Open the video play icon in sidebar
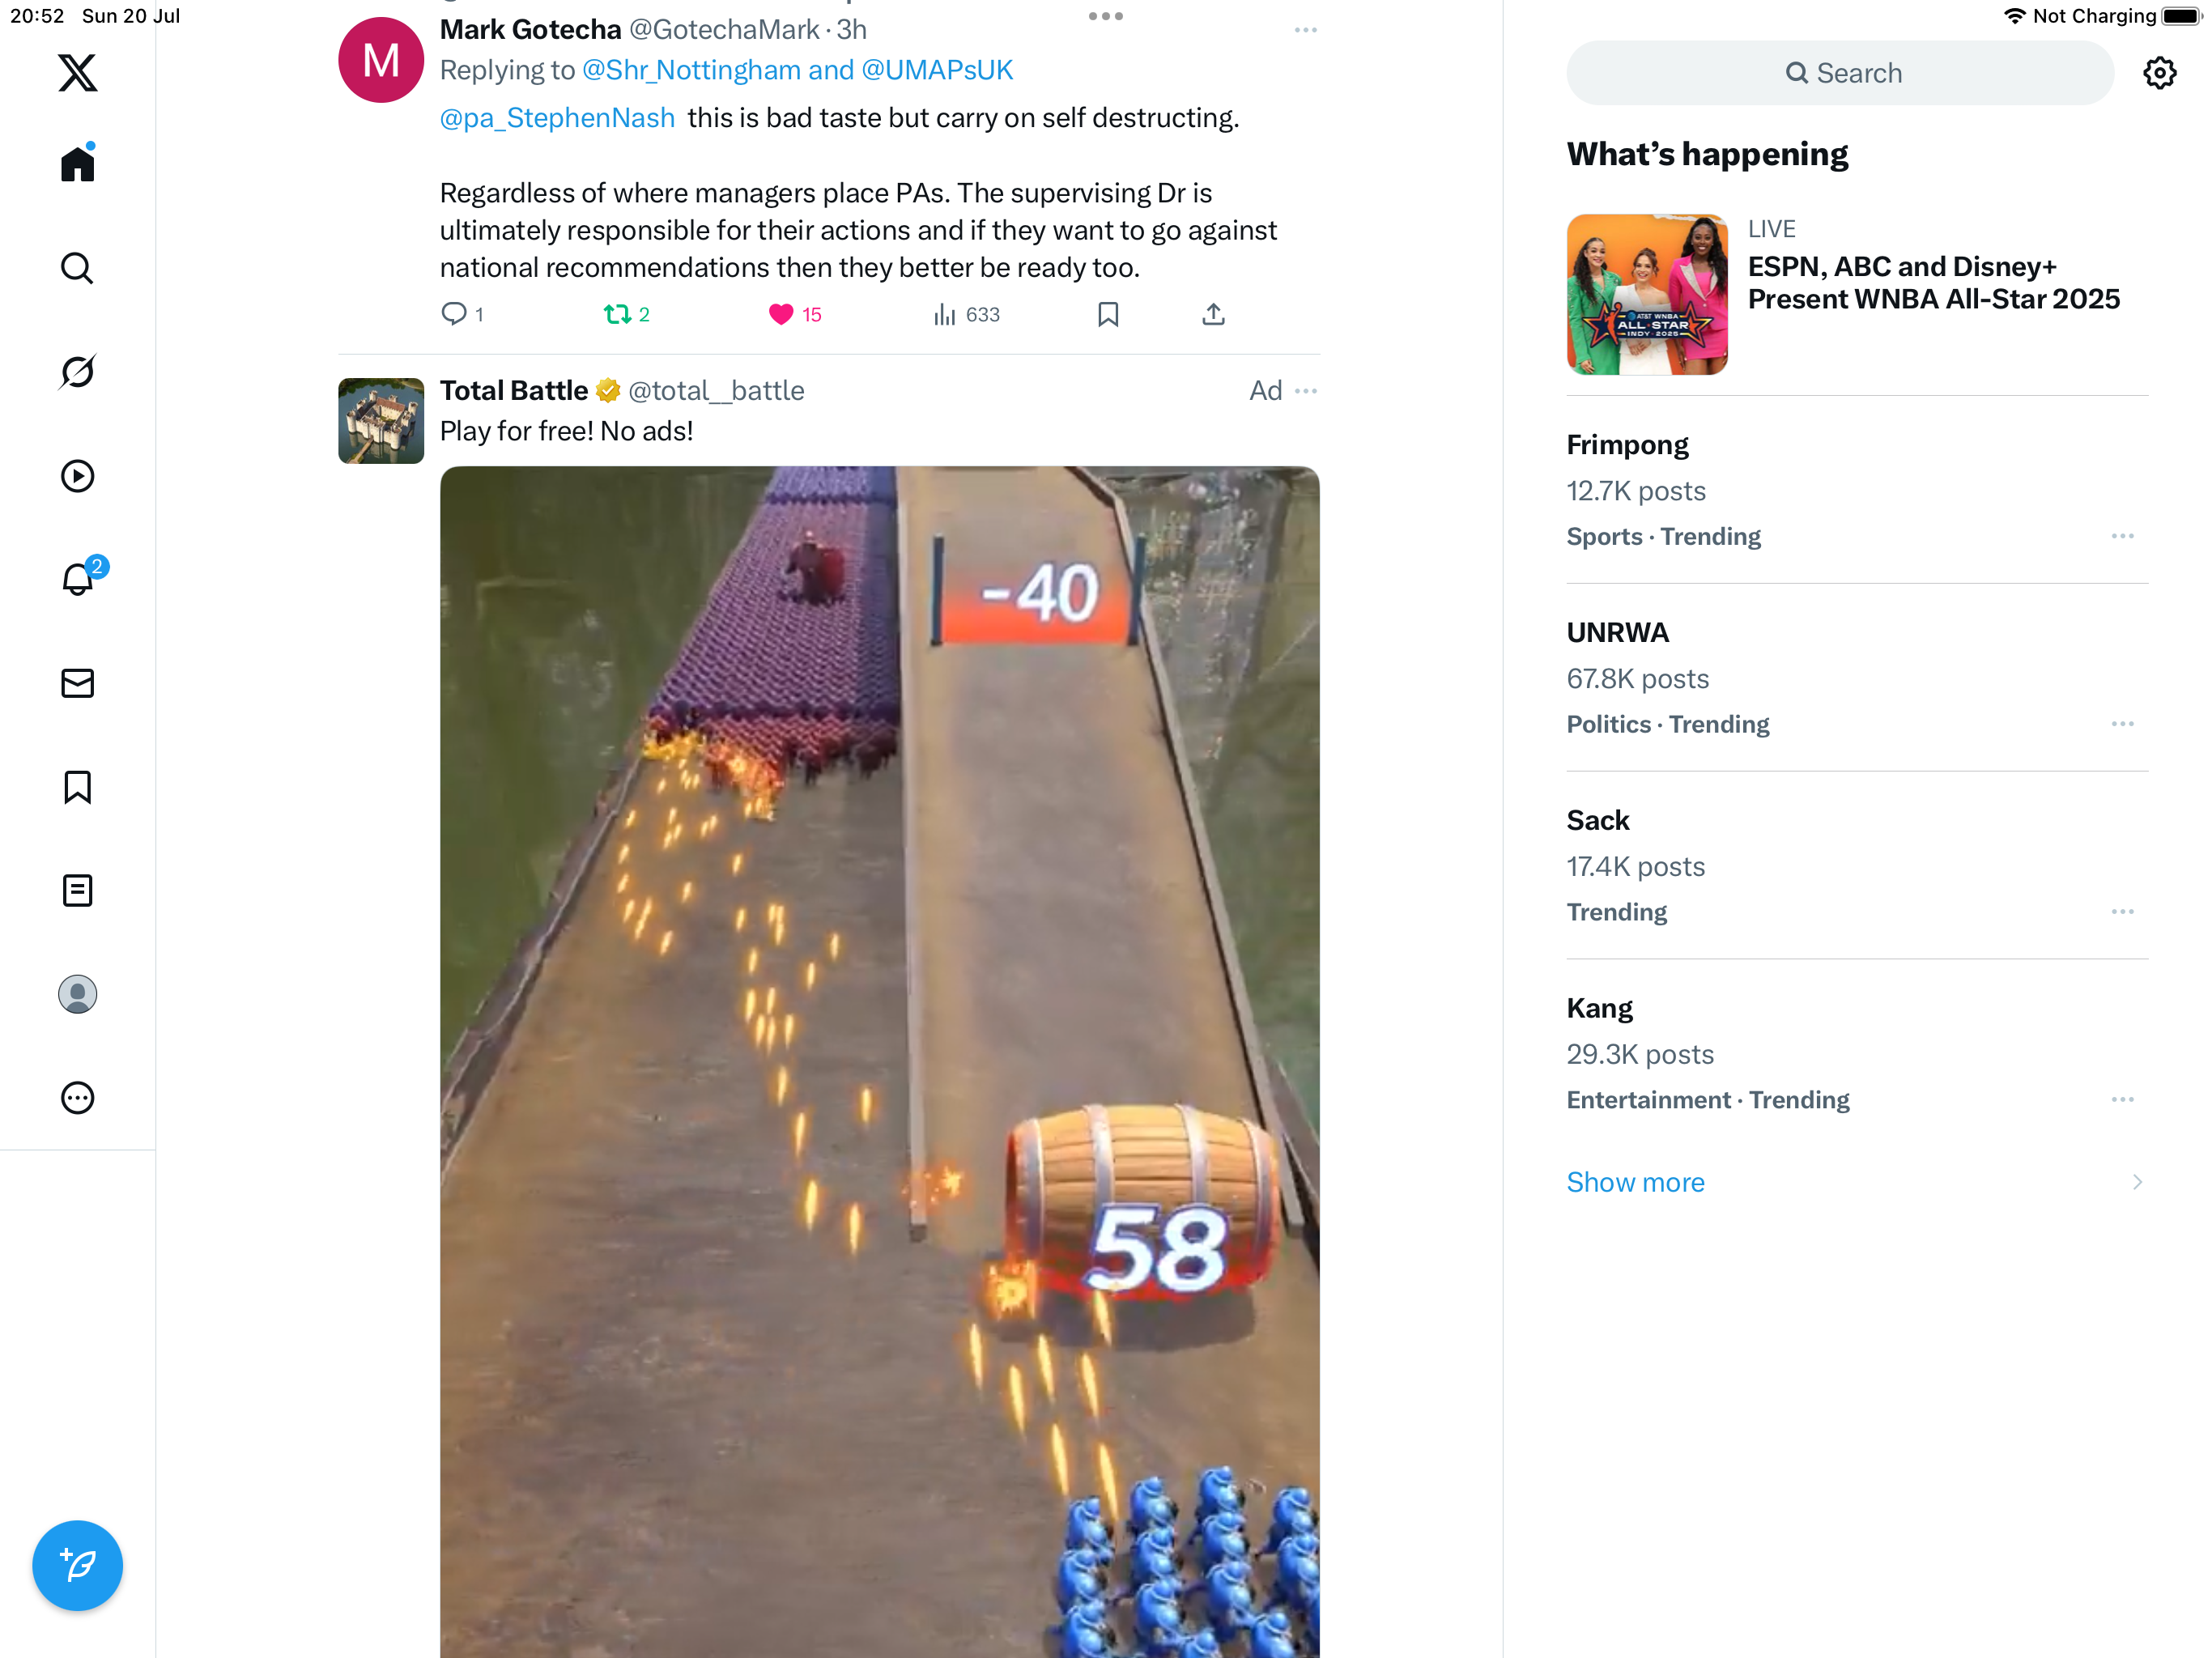2212x1658 pixels. pyautogui.click(x=77, y=476)
